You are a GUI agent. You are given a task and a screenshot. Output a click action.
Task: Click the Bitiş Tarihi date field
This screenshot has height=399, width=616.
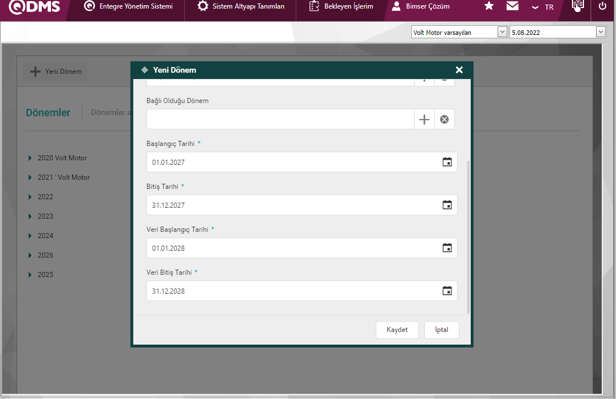click(x=292, y=205)
